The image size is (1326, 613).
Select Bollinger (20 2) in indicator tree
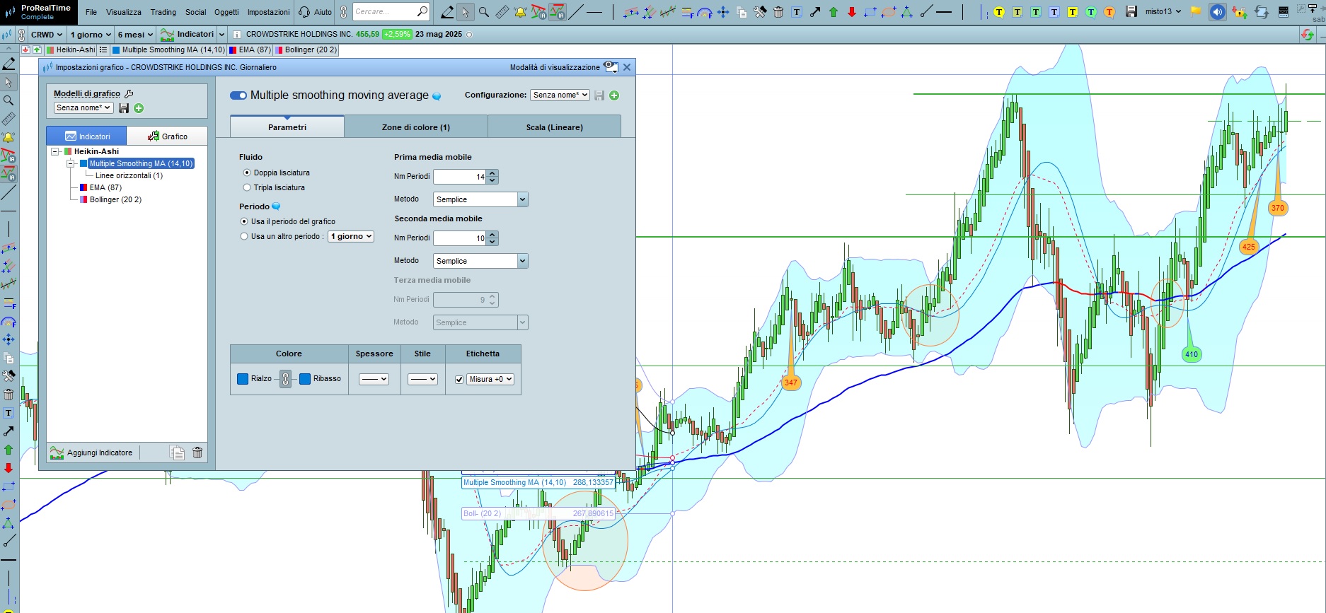coord(115,199)
